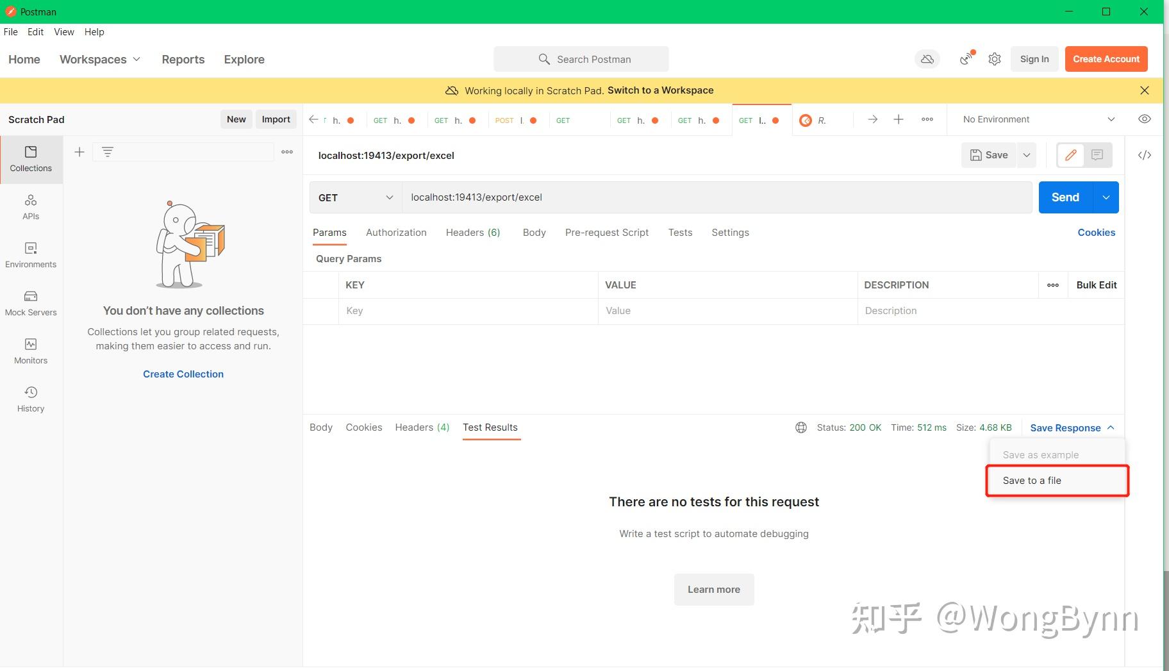The height and width of the screenshot is (671, 1169).
Task: Open the View menu
Action: click(64, 32)
